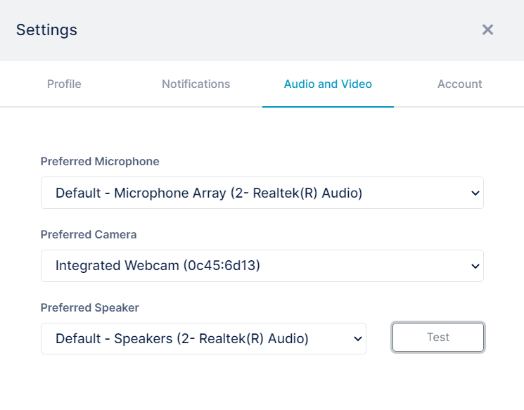
Task: Click the Preferred Speaker label
Action: [x=89, y=308]
